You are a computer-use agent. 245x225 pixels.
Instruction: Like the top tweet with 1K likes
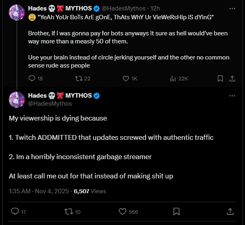pyautogui.click(x=125, y=79)
